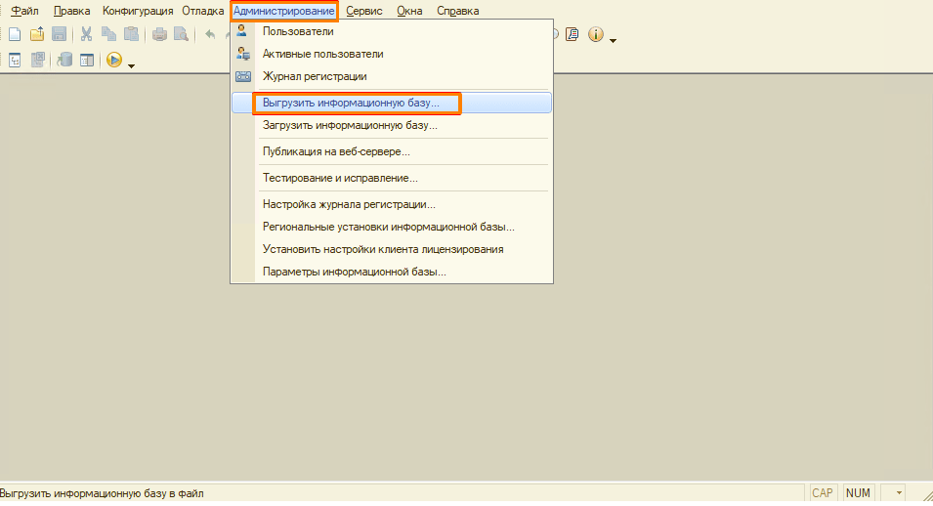Click the Undo arrow icon
Viewport: 933px width, 506px height.
pyautogui.click(x=210, y=34)
